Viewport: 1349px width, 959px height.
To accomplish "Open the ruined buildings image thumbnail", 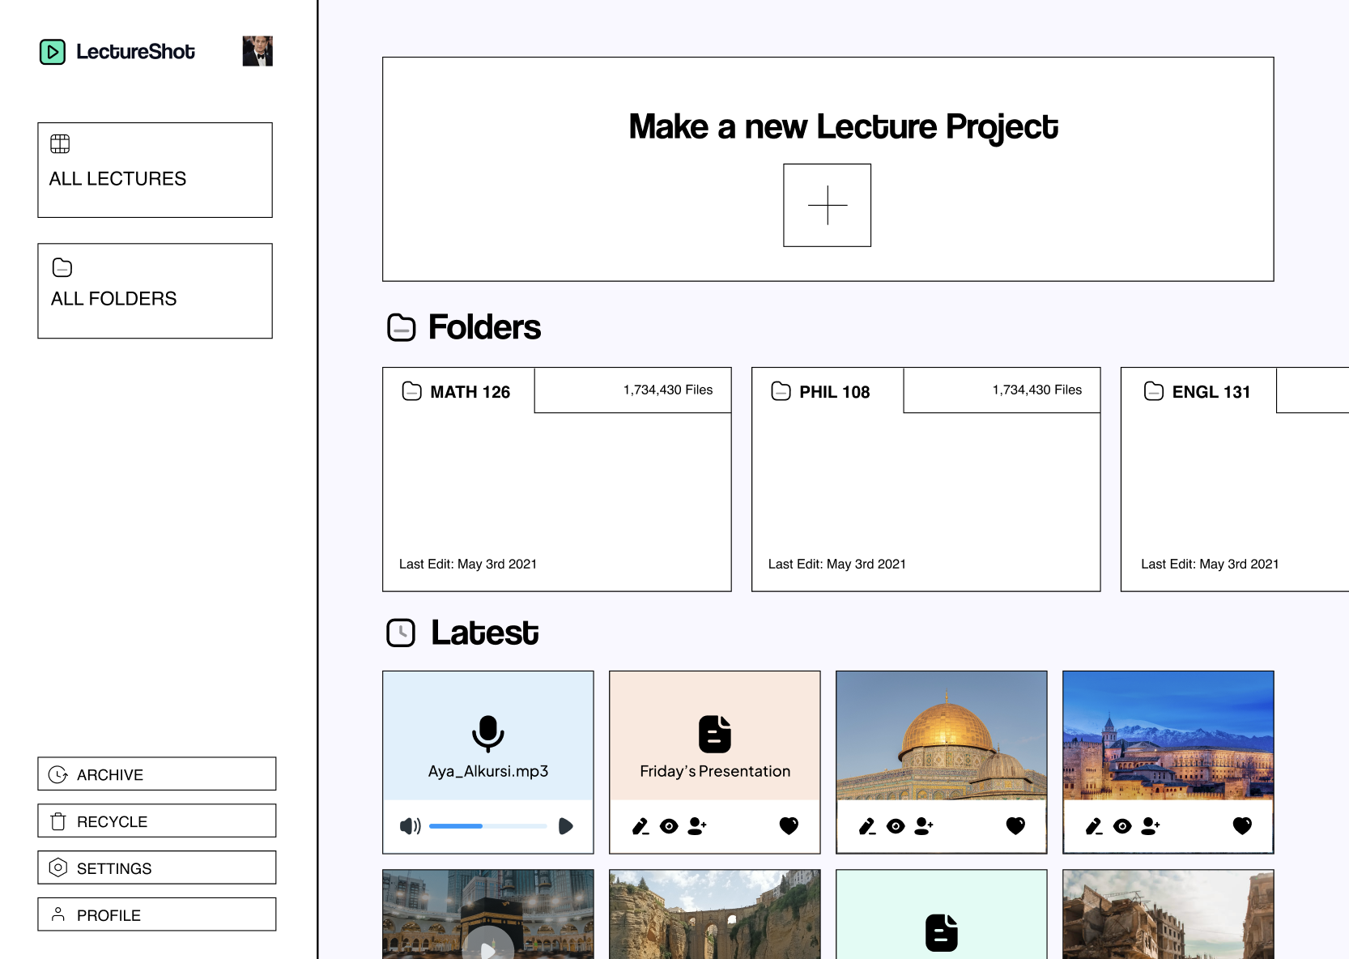I will point(1168,914).
